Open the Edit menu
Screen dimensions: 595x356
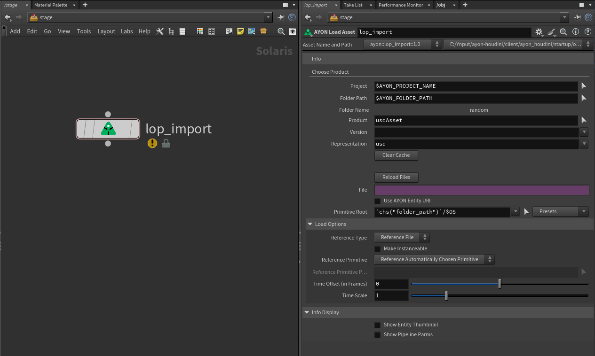pyautogui.click(x=32, y=31)
